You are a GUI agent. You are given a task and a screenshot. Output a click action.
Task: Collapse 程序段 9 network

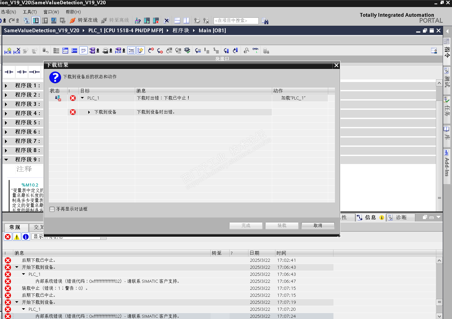(6, 159)
